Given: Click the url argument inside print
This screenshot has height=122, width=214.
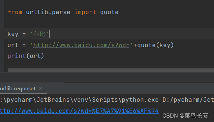Looking at the screenshot, I should [35, 56].
